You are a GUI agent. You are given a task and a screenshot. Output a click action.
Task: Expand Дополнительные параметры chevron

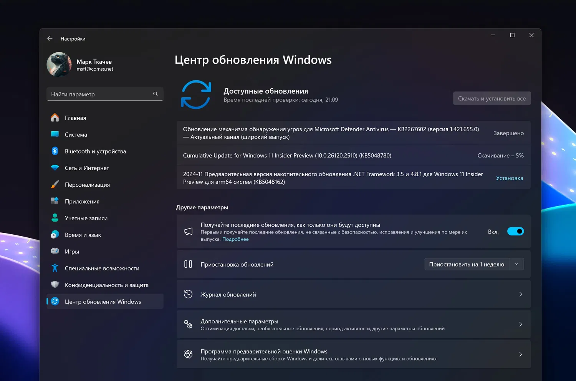click(x=520, y=324)
